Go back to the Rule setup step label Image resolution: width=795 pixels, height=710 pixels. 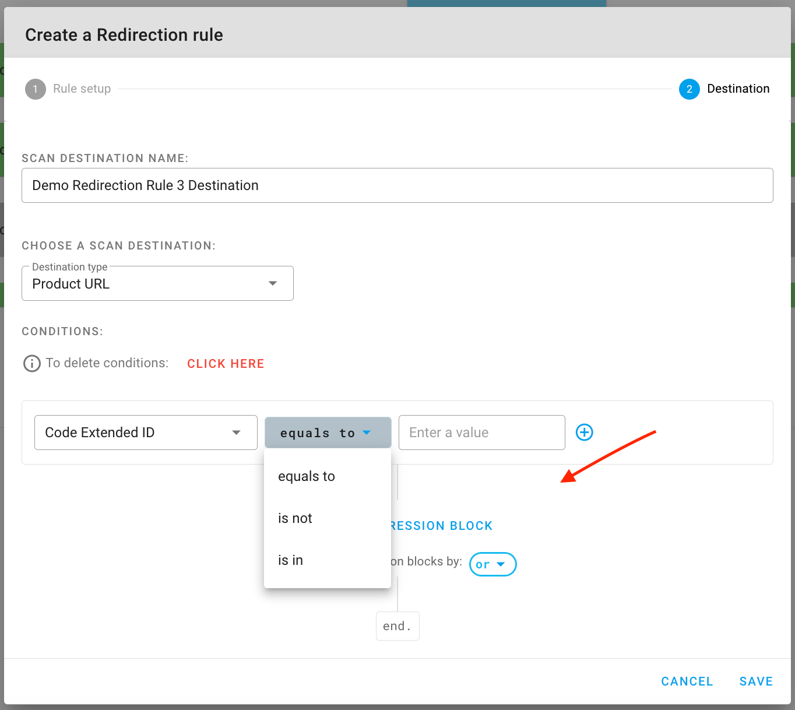coord(82,89)
